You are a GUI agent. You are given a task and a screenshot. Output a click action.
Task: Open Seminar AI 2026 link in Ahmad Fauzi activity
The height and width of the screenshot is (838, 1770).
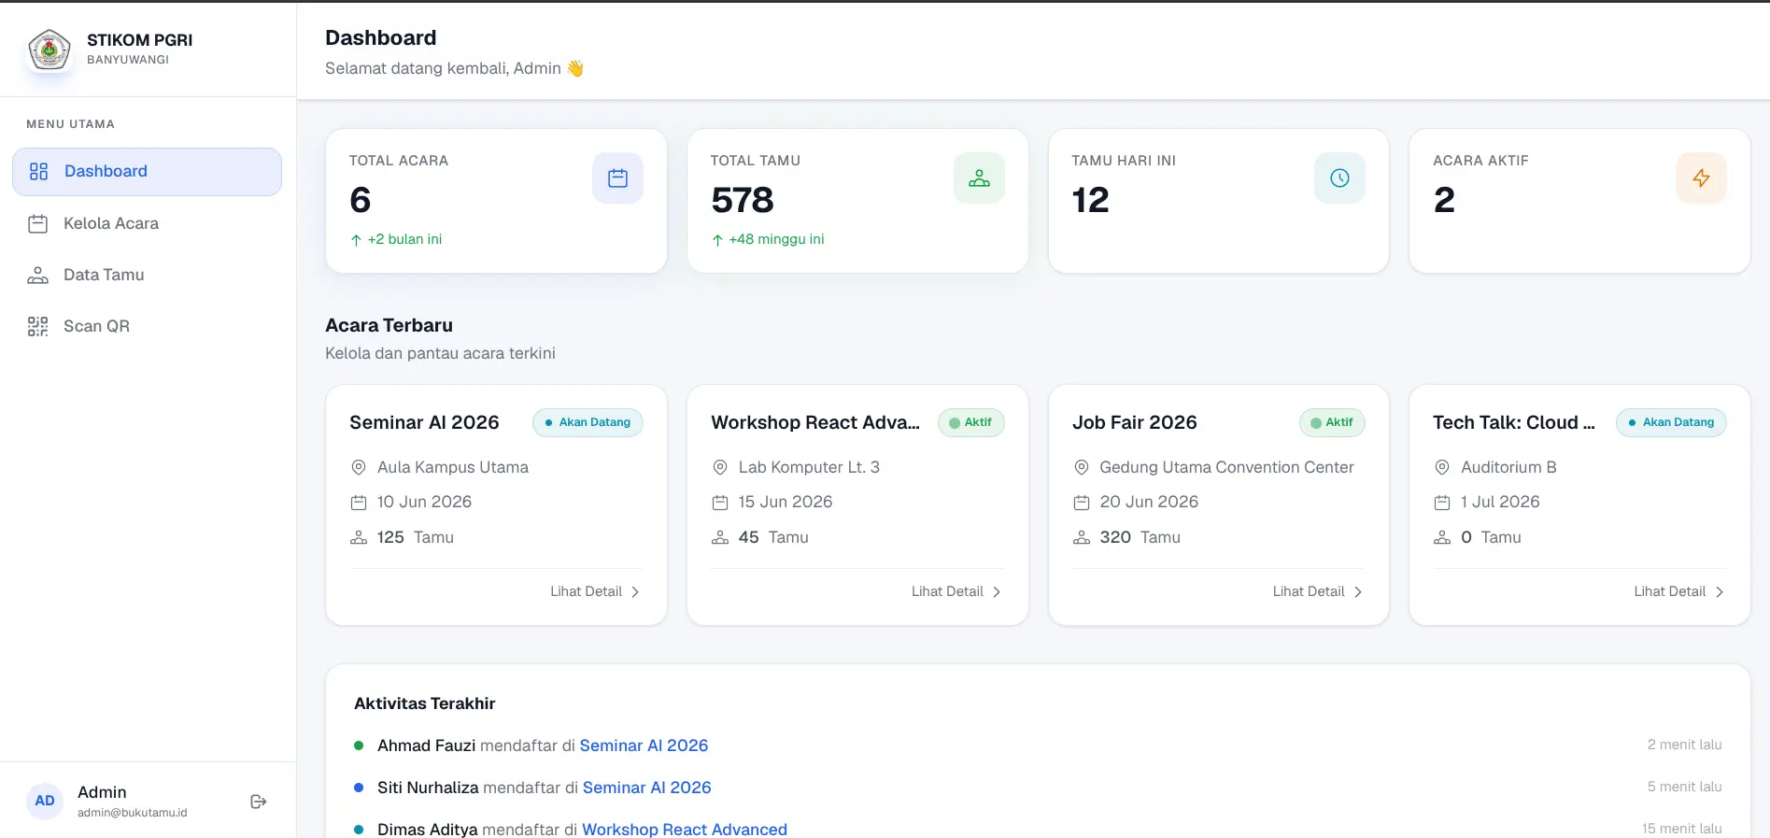tap(644, 746)
